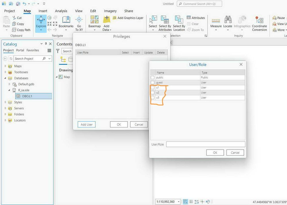Screen dimensions: 287x205
Task: Expand Default.gdb in the Catalog tree
Action: (x=9, y=84)
